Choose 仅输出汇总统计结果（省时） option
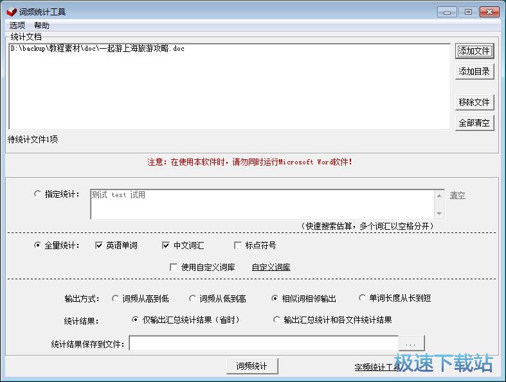506x382 pixels. click(135, 320)
